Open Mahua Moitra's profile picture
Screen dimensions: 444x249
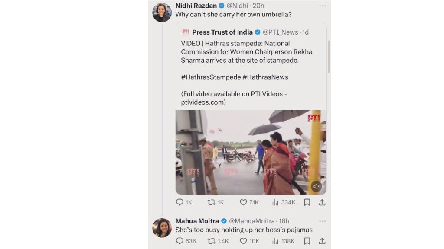[162, 228]
